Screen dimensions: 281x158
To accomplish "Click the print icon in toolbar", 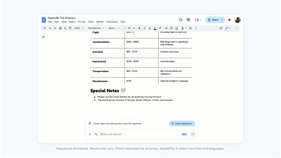I will click(x=60, y=28).
